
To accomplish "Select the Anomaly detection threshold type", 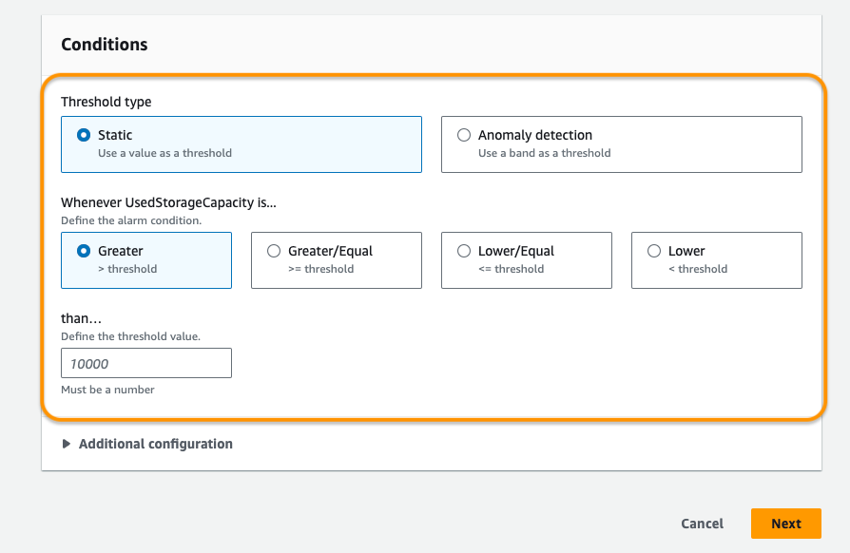I will coord(621,144).
